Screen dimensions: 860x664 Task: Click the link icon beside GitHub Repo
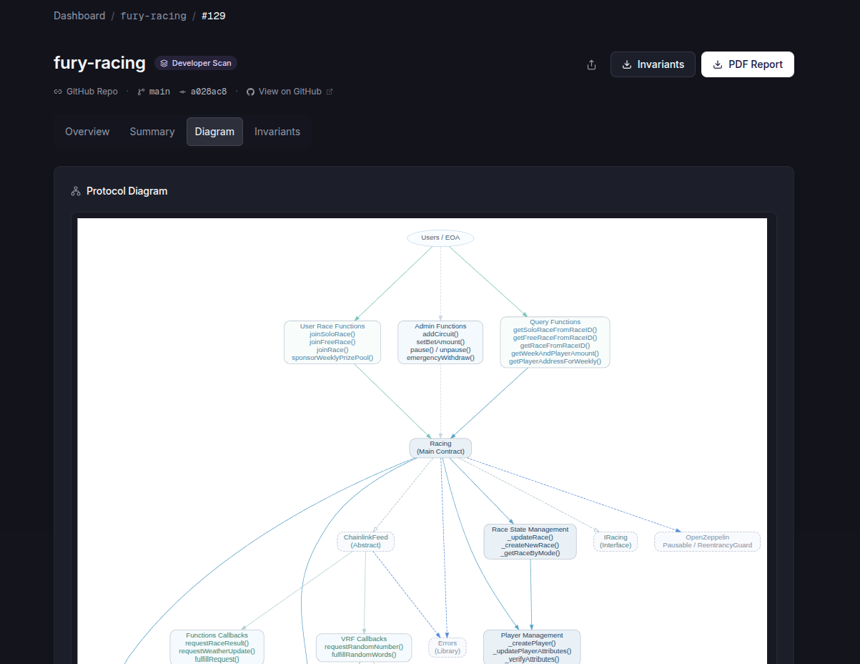[58, 92]
